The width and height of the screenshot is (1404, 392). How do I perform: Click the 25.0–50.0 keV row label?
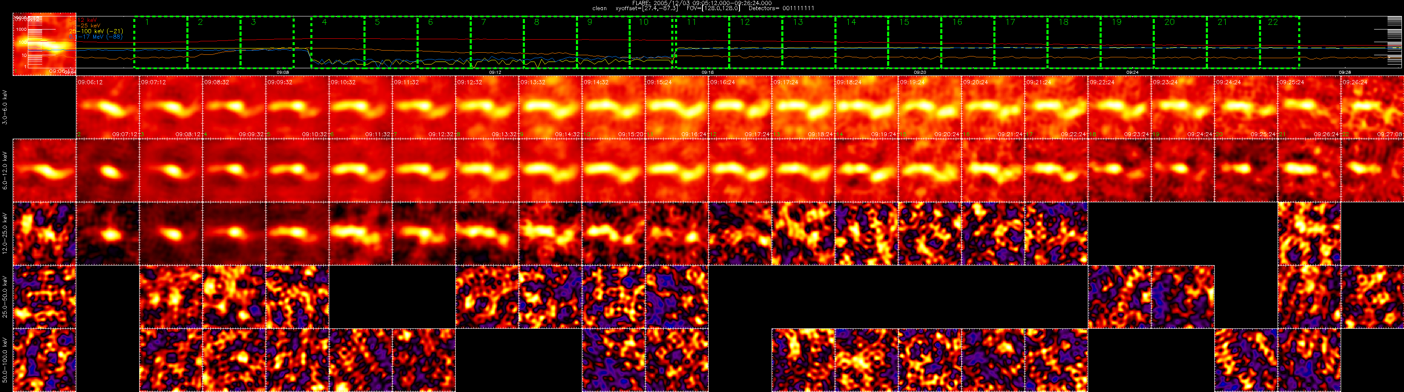pos(5,297)
